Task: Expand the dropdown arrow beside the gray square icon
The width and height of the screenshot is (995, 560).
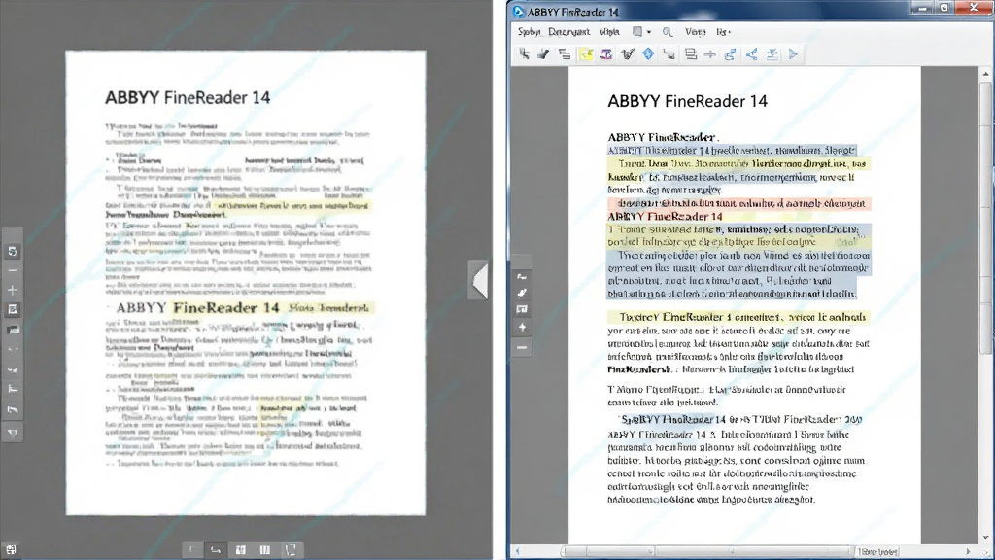Action: (648, 32)
